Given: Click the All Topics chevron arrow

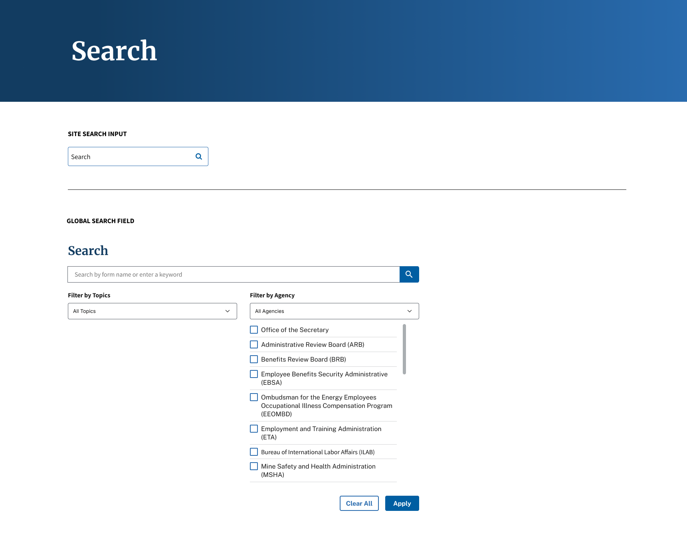Looking at the screenshot, I should coord(227,311).
